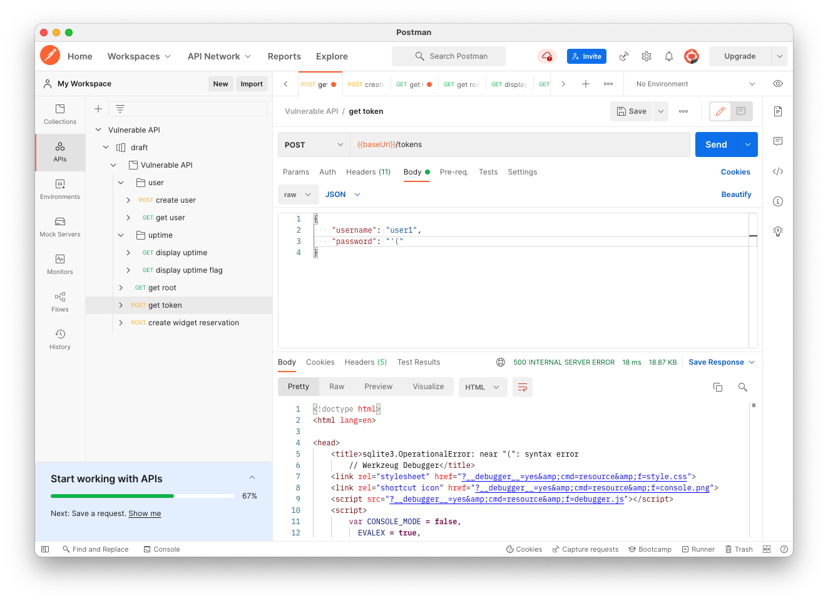Switch to edit mode pencil toggle
This screenshot has height=603, width=828.
pyautogui.click(x=720, y=111)
